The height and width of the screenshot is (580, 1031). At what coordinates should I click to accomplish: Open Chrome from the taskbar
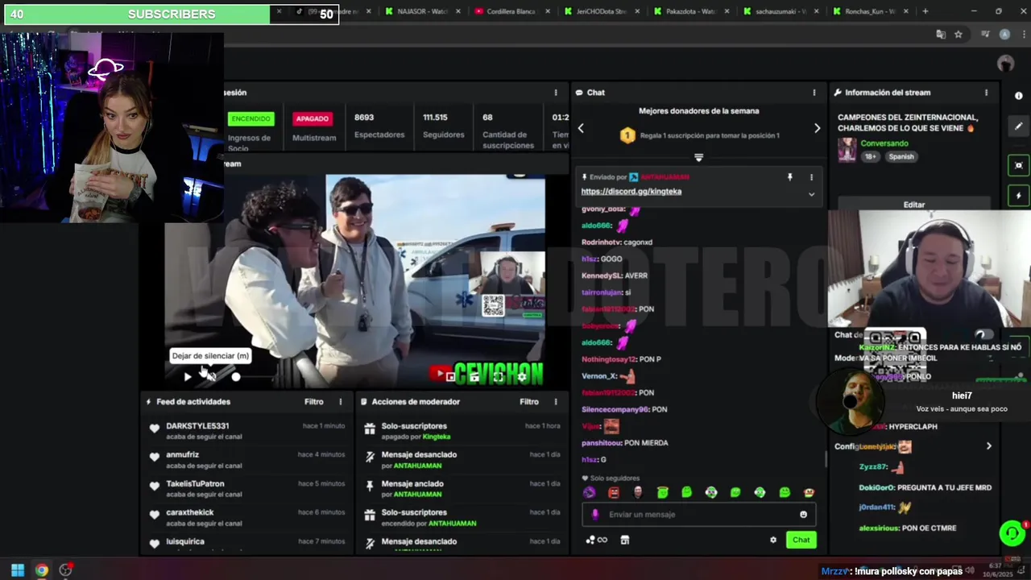[x=42, y=570]
